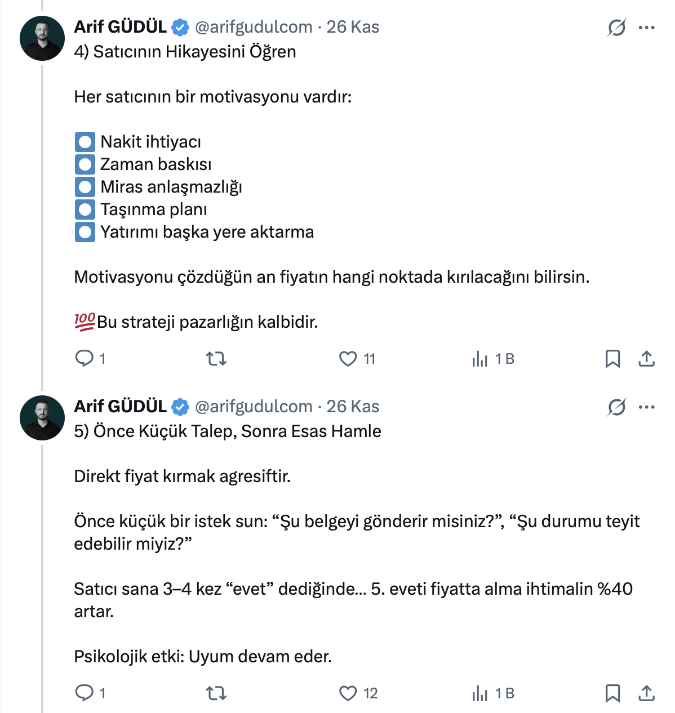The height and width of the screenshot is (713, 675).
Task: View analytics of the first tweet
Action: tap(480, 359)
